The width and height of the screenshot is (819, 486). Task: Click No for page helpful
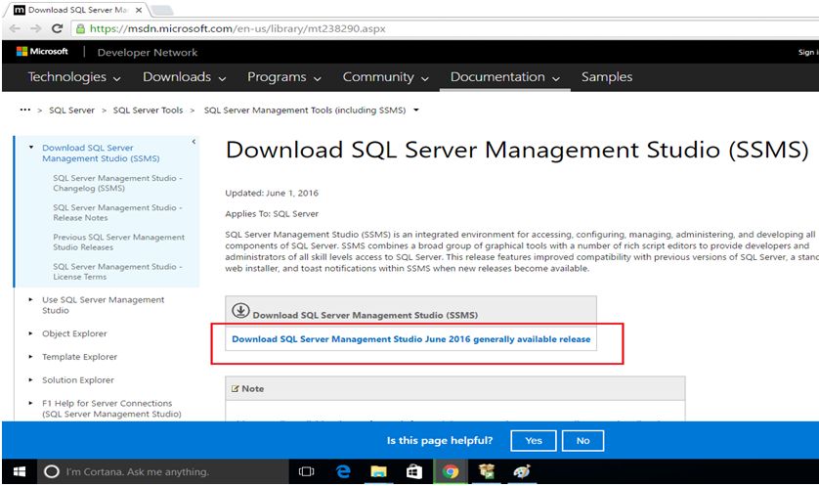582,440
